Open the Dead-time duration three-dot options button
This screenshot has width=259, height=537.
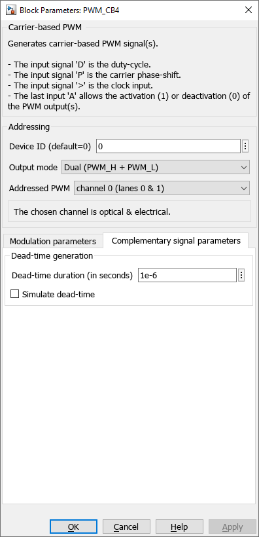click(241, 275)
